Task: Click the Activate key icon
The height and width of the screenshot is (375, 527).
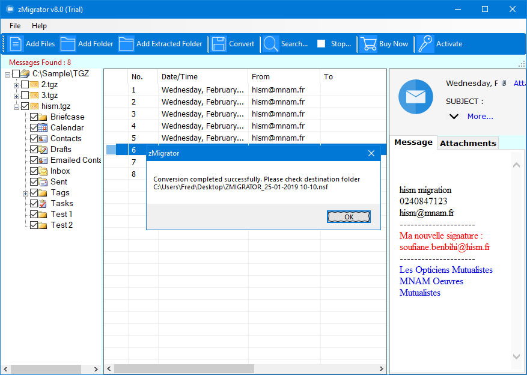Action: click(425, 44)
